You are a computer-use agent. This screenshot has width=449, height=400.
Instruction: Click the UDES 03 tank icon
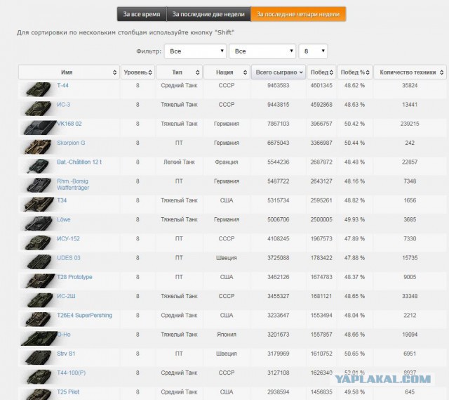click(x=39, y=262)
